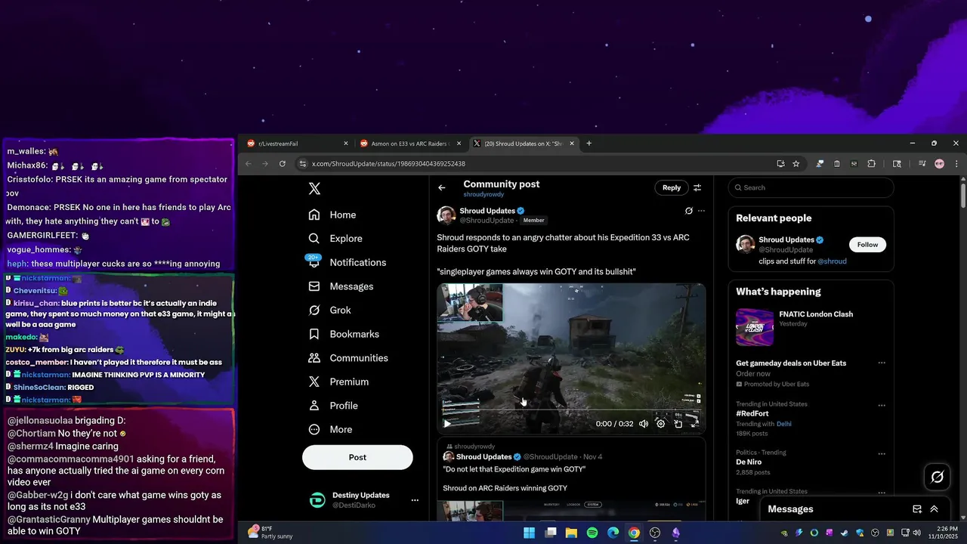The image size is (967, 544).
Task: Open the Delhi trending link
Action: [783, 424]
